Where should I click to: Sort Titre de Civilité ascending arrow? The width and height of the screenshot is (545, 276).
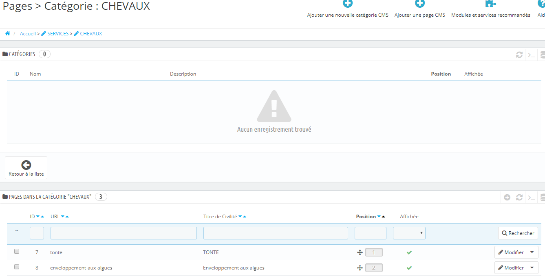click(245, 217)
